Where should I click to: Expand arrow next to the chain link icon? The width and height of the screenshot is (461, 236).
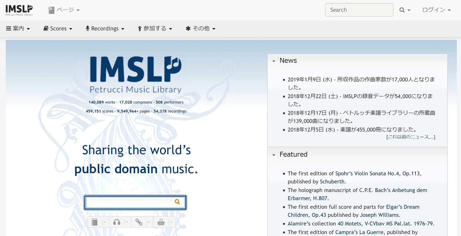(149, 222)
